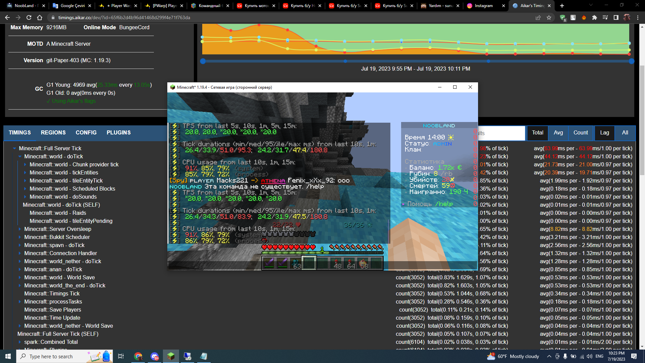Click the left timeline range handle

pos(203,61)
